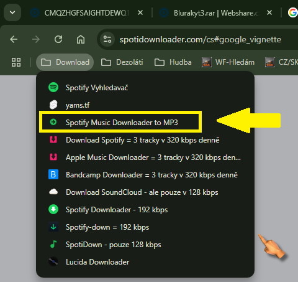The height and width of the screenshot is (282, 298).
Task: Close the Blurakyt3.rar Webshare tab
Action: [269, 12]
